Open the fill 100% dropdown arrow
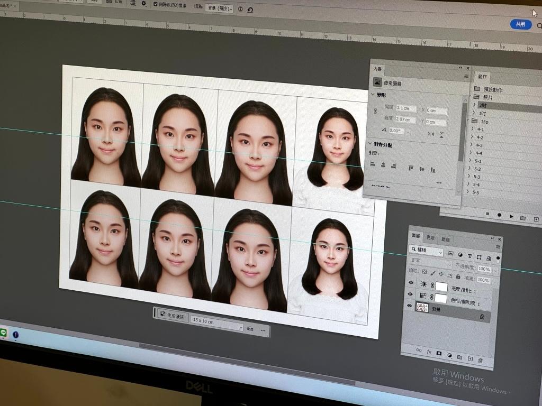The image size is (542, 406). tap(495, 281)
